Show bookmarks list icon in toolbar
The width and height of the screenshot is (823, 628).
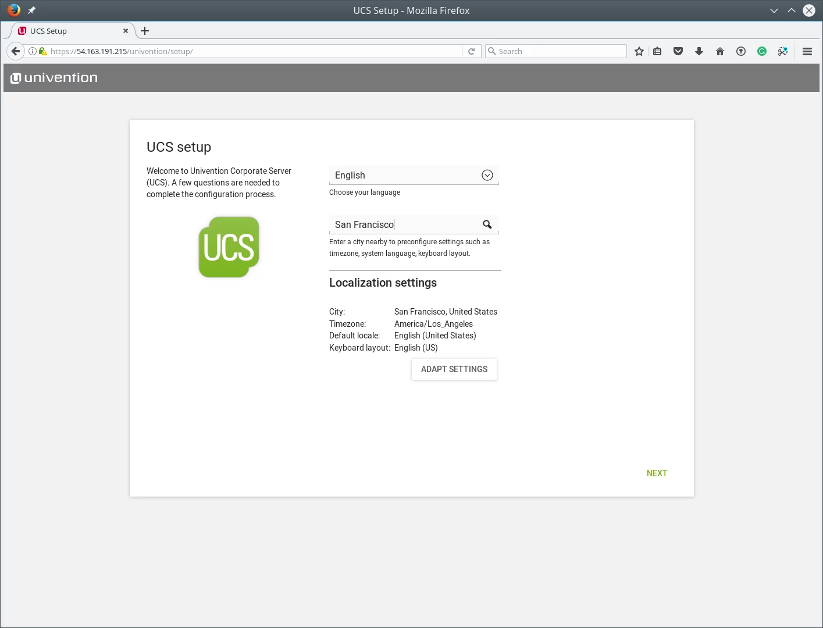(x=657, y=51)
